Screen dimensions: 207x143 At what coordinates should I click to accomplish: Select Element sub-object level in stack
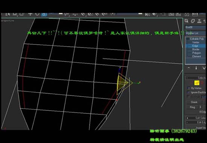click(196, 56)
